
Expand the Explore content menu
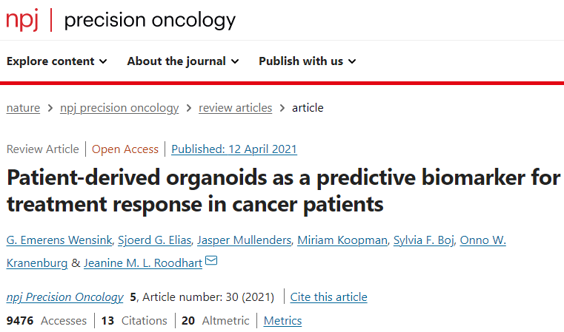(57, 61)
